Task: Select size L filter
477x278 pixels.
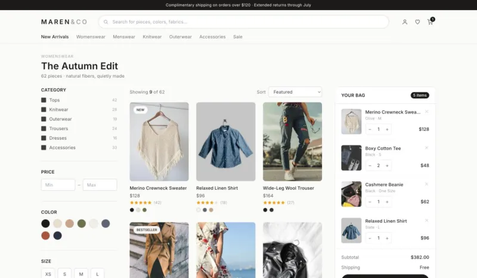Action: tap(97, 274)
